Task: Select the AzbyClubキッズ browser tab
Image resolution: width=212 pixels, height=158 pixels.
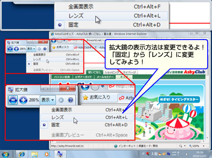Action: (x=90, y=47)
